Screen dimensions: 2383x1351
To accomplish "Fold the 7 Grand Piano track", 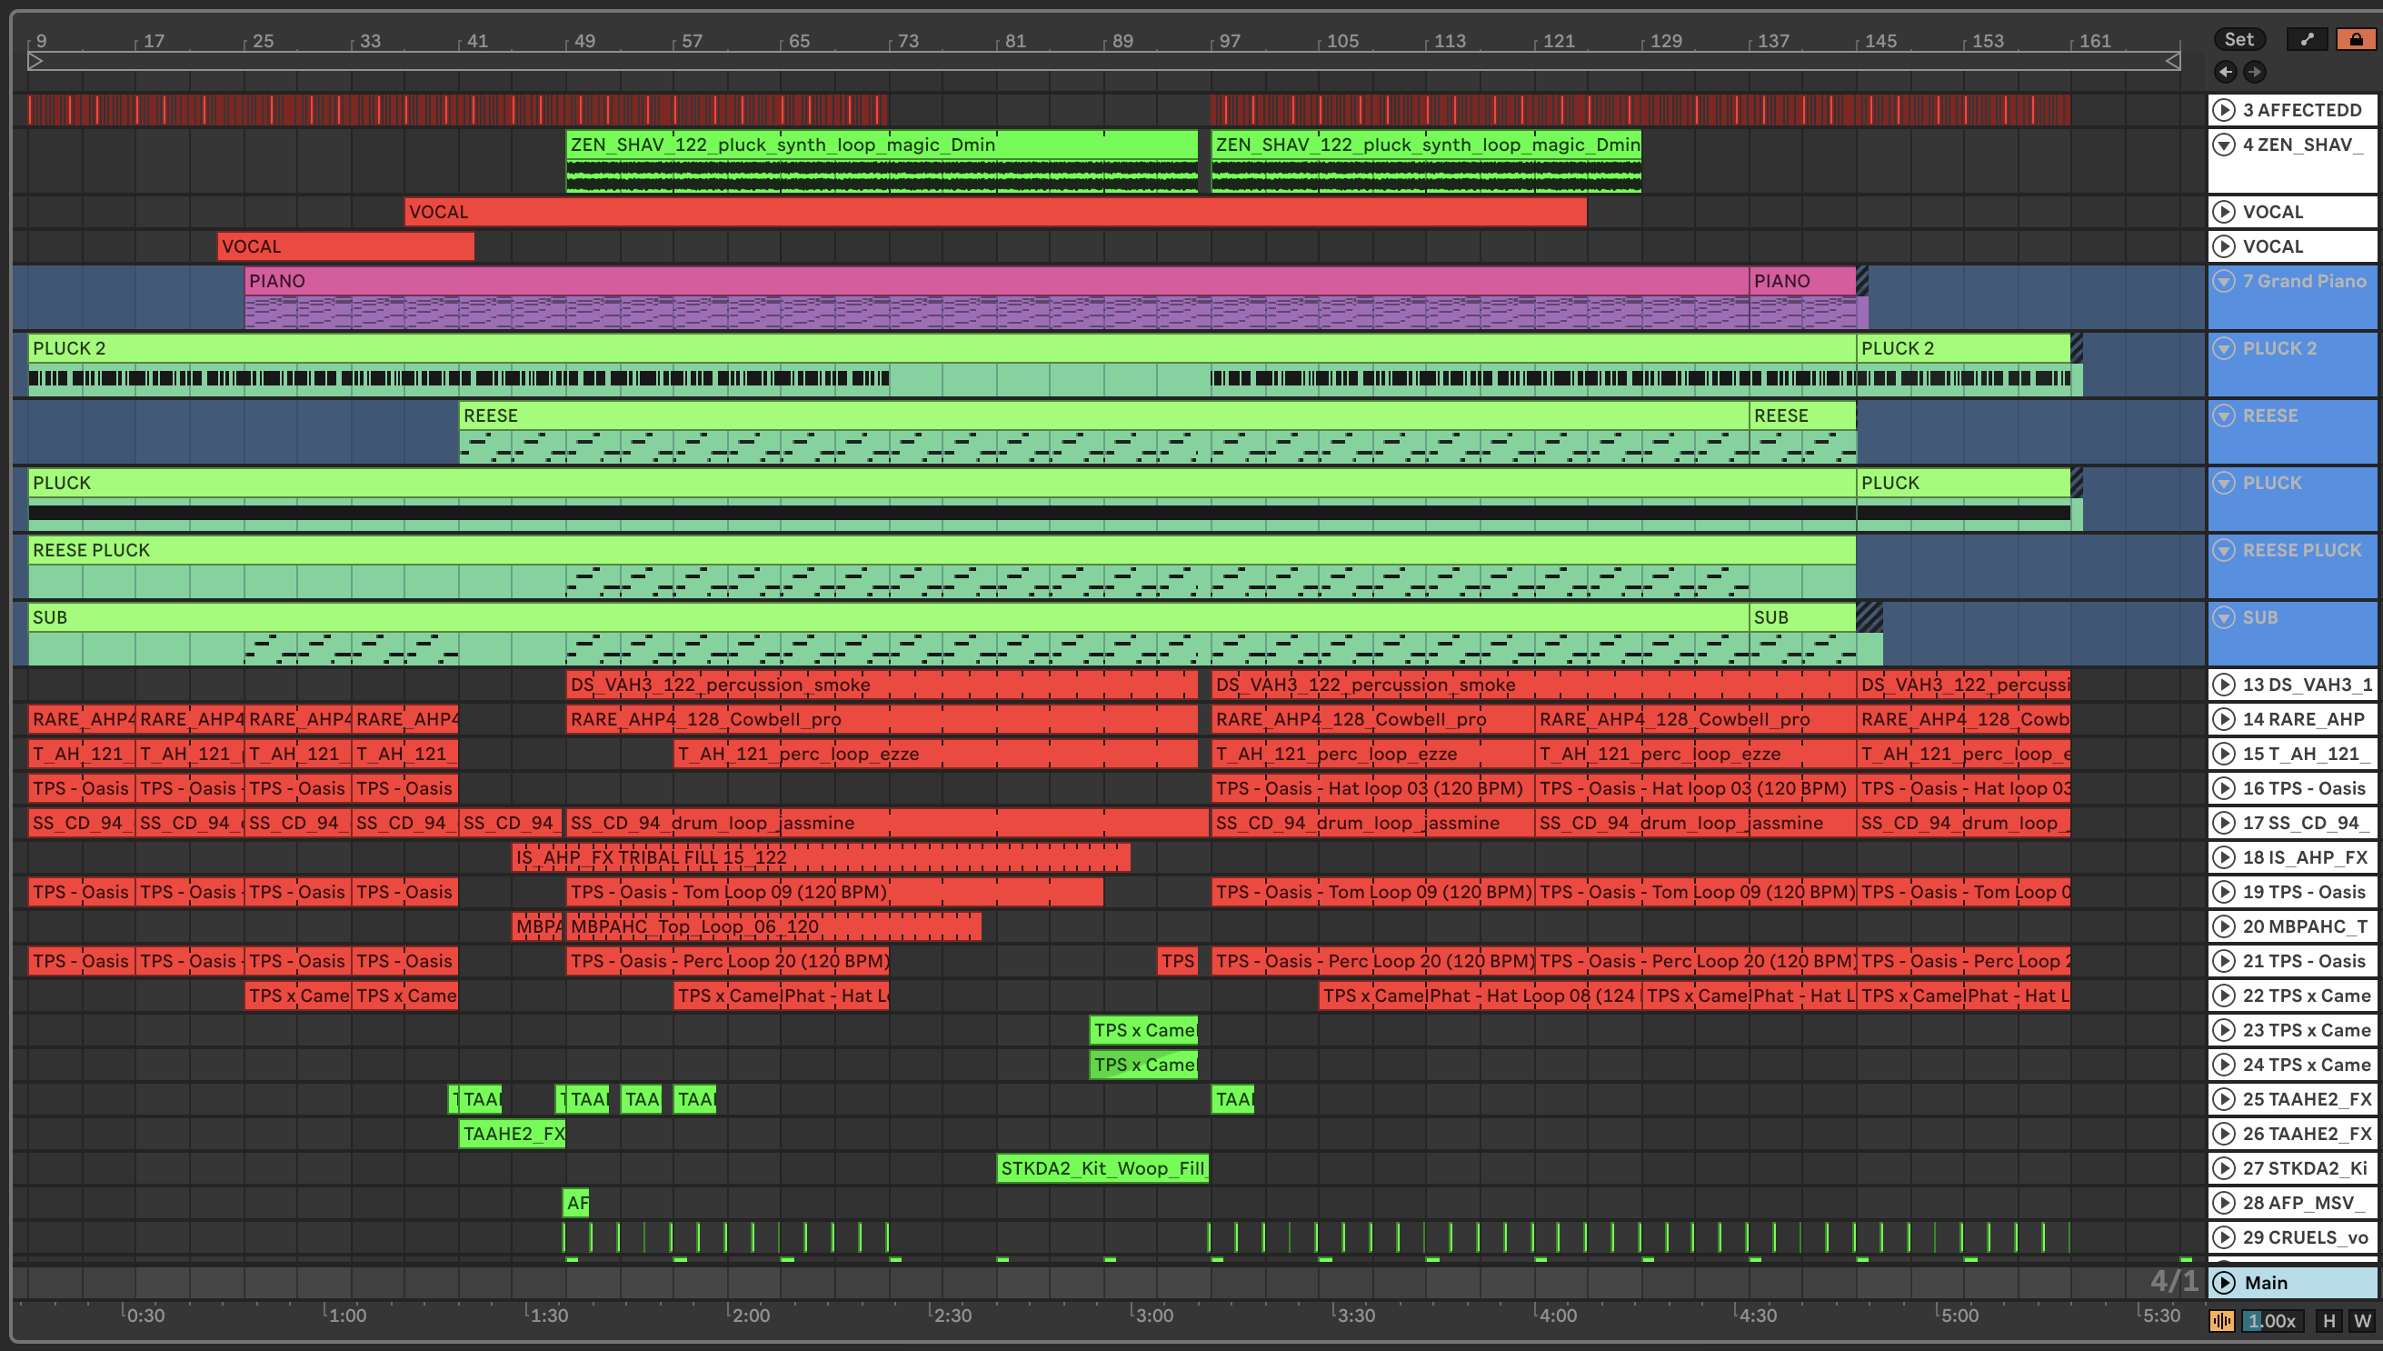I will [2223, 280].
